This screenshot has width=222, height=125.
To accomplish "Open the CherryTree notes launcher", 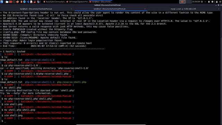I will coord(35,2).
